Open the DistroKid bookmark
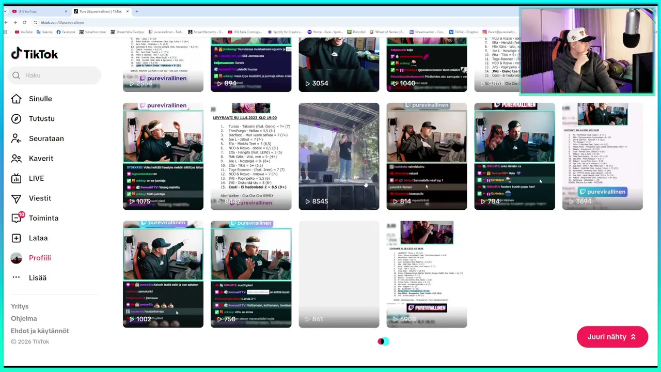The width and height of the screenshot is (661, 372). point(357,32)
